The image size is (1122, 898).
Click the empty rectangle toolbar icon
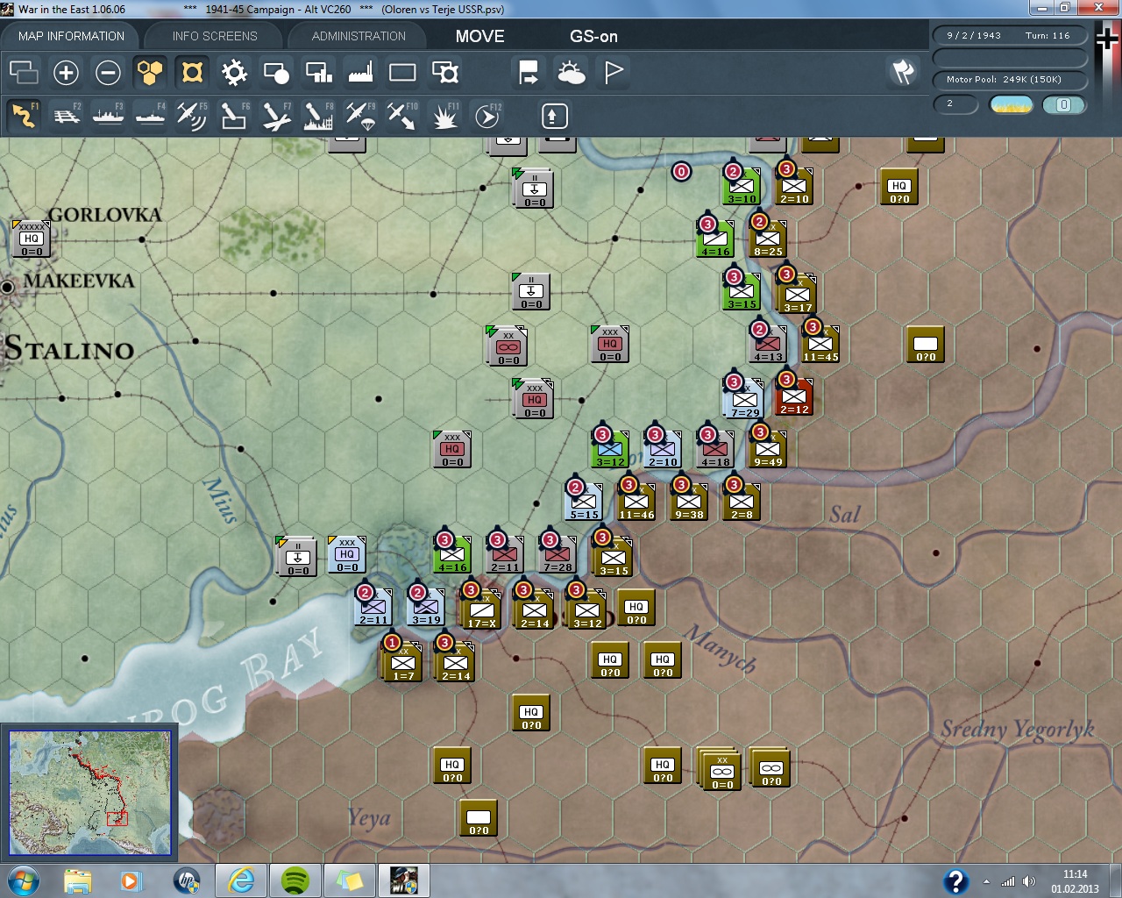[402, 72]
